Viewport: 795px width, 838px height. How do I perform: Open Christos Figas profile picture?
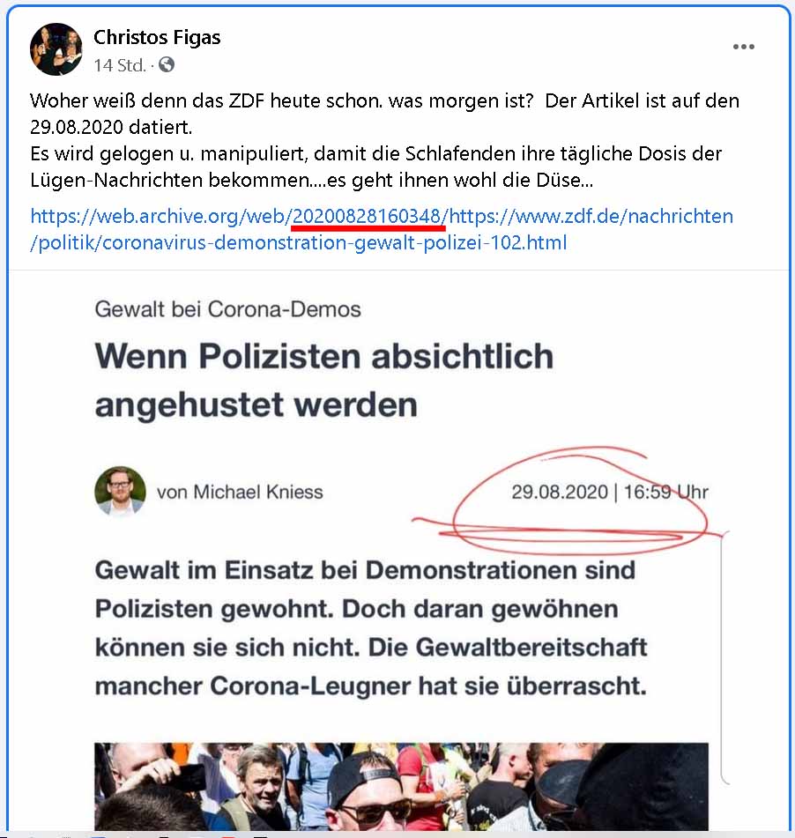56,49
